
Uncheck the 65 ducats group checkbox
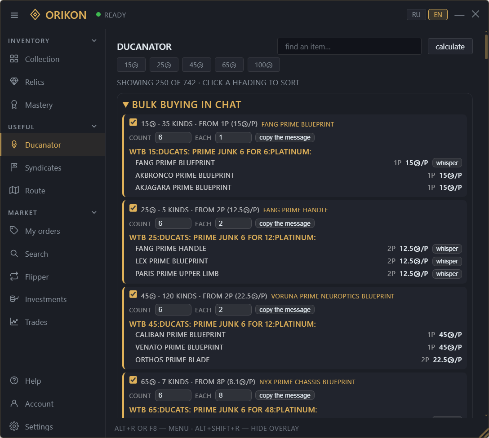coord(133,380)
